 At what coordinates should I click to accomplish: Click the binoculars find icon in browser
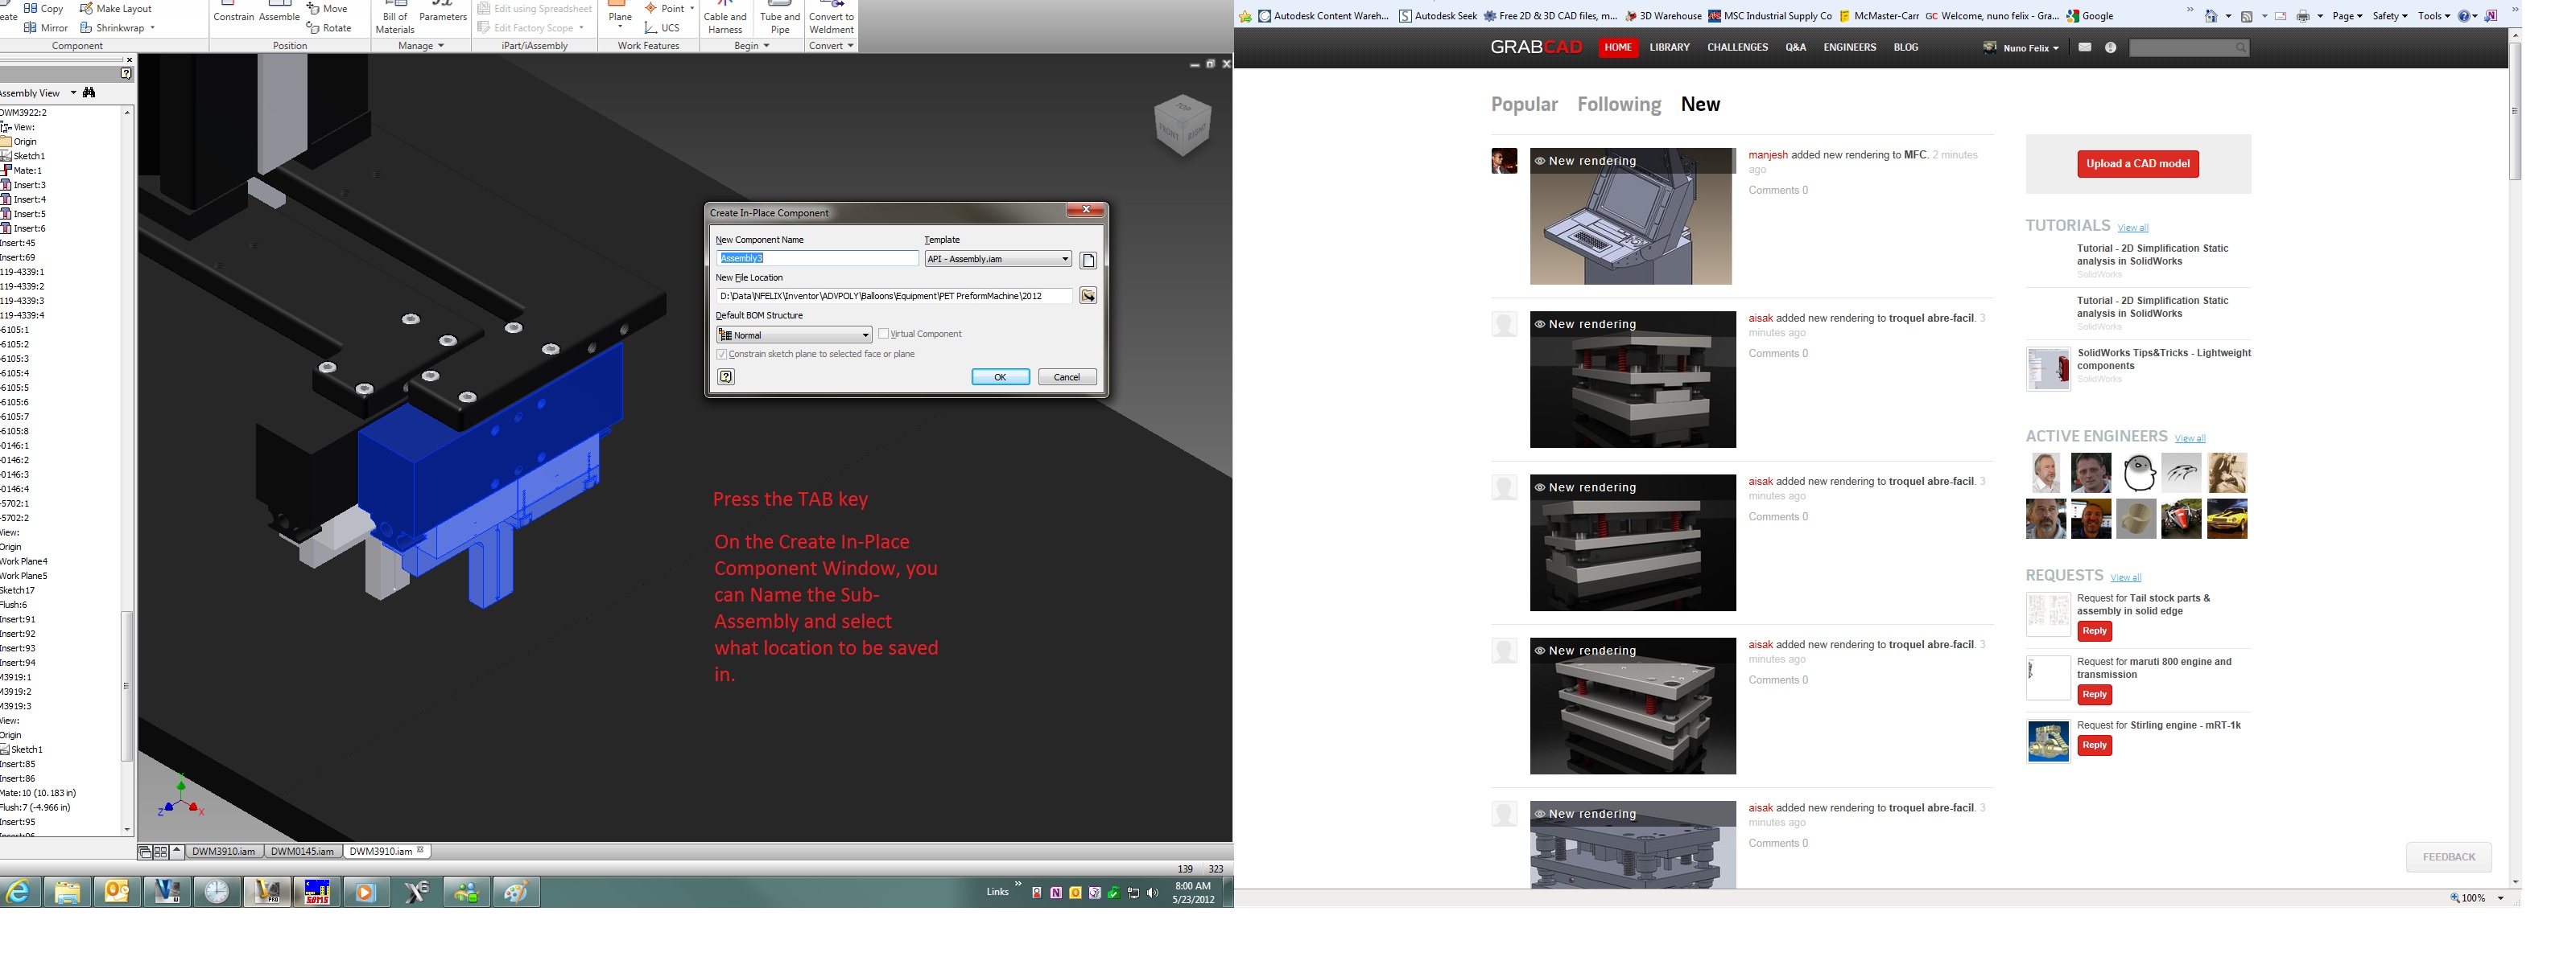click(x=90, y=93)
